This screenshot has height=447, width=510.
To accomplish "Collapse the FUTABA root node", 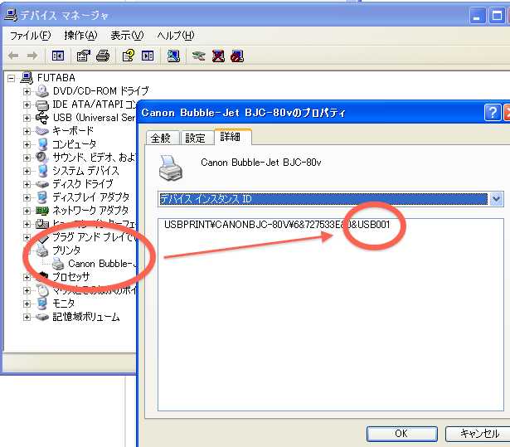I will (x=12, y=78).
